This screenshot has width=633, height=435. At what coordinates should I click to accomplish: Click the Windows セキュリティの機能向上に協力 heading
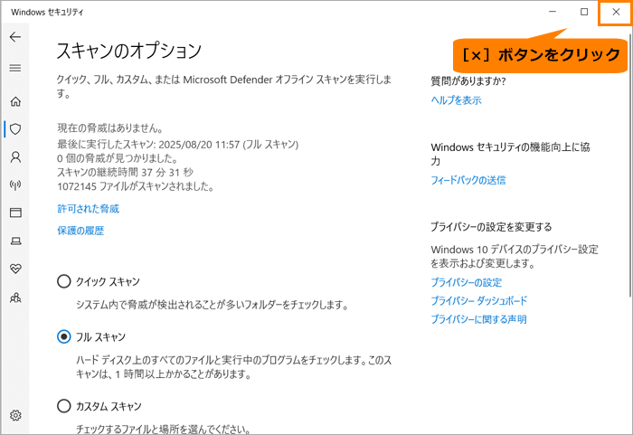[510, 154]
